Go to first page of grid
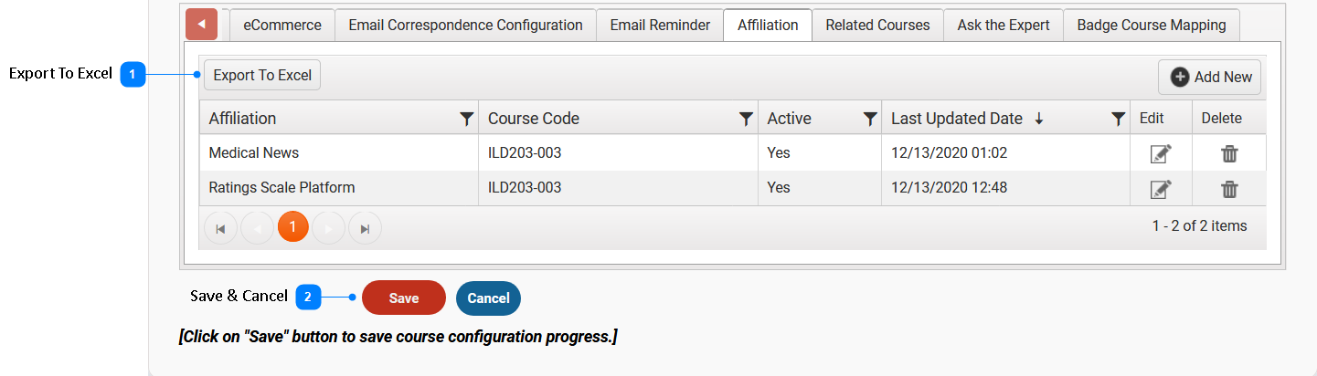Screen dimensions: 1317x376 [220, 228]
